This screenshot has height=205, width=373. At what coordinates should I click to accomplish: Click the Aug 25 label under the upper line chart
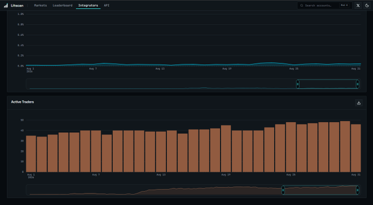click(x=294, y=69)
